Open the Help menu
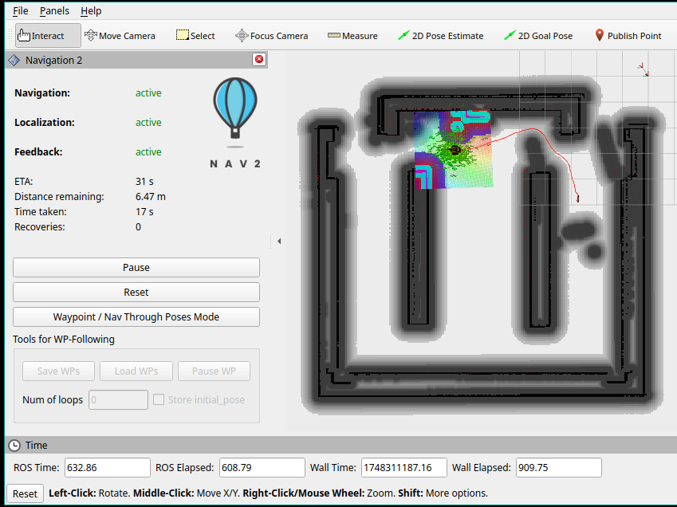Image resolution: width=677 pixels, height=507 pixels. [91, 11]
